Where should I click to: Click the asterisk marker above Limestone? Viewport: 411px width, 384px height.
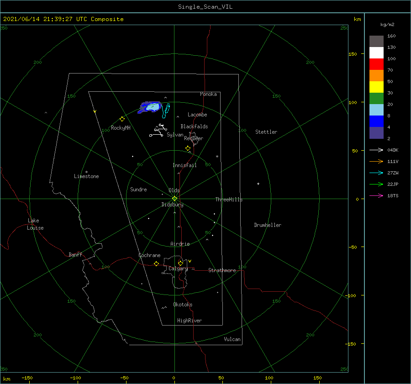[86, 172]
